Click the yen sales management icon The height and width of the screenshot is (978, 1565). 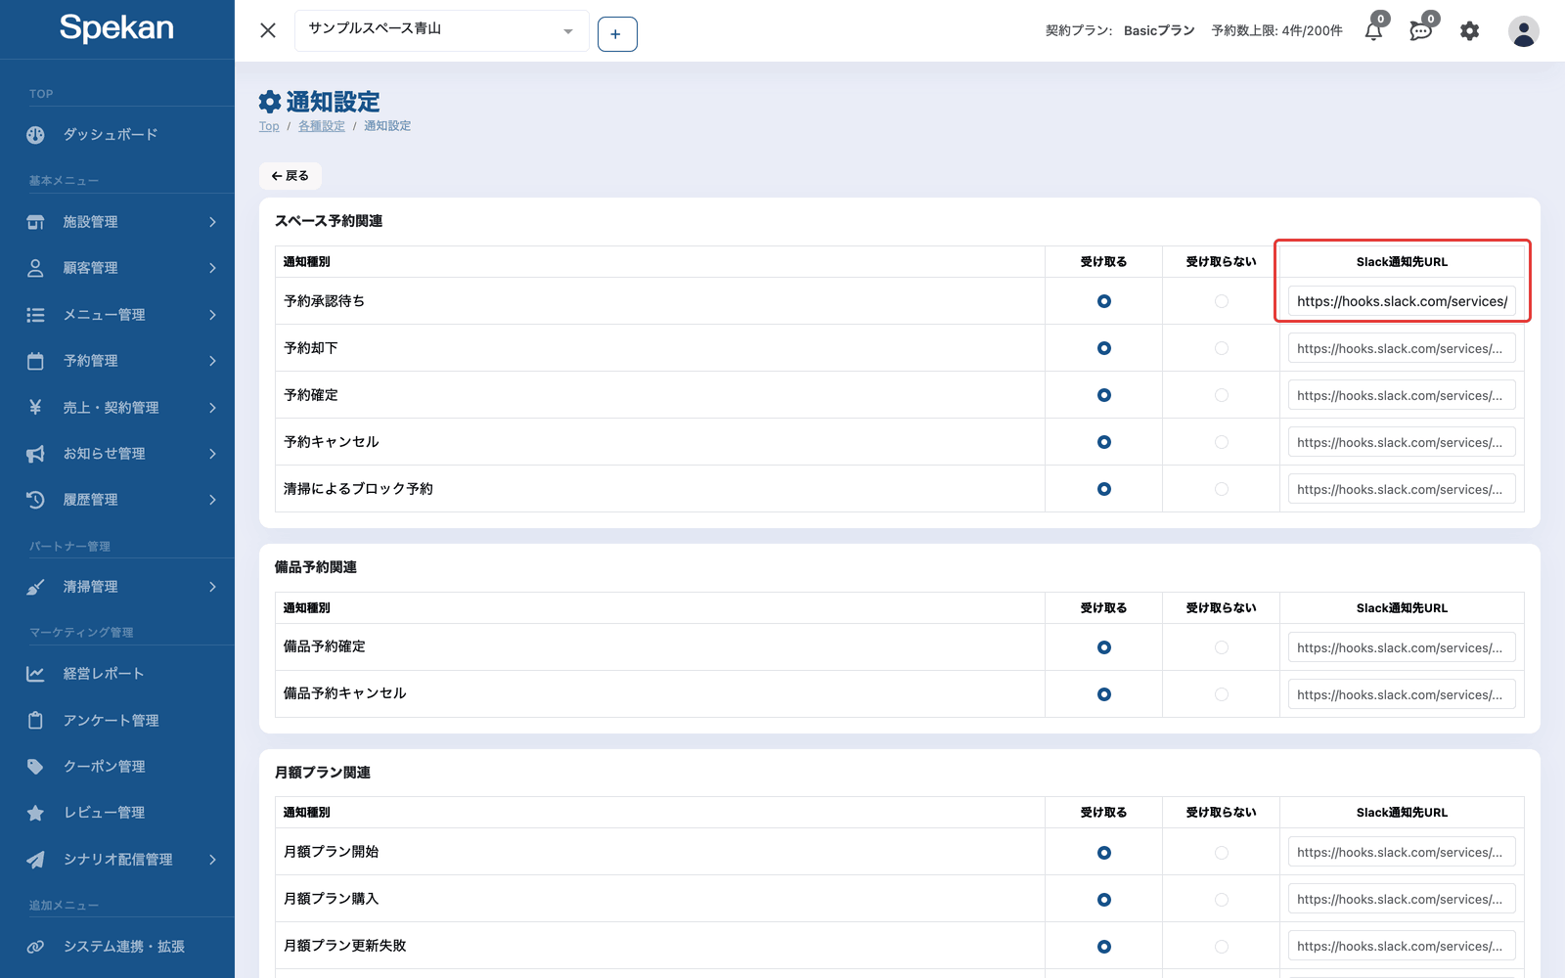click(35, 407)
